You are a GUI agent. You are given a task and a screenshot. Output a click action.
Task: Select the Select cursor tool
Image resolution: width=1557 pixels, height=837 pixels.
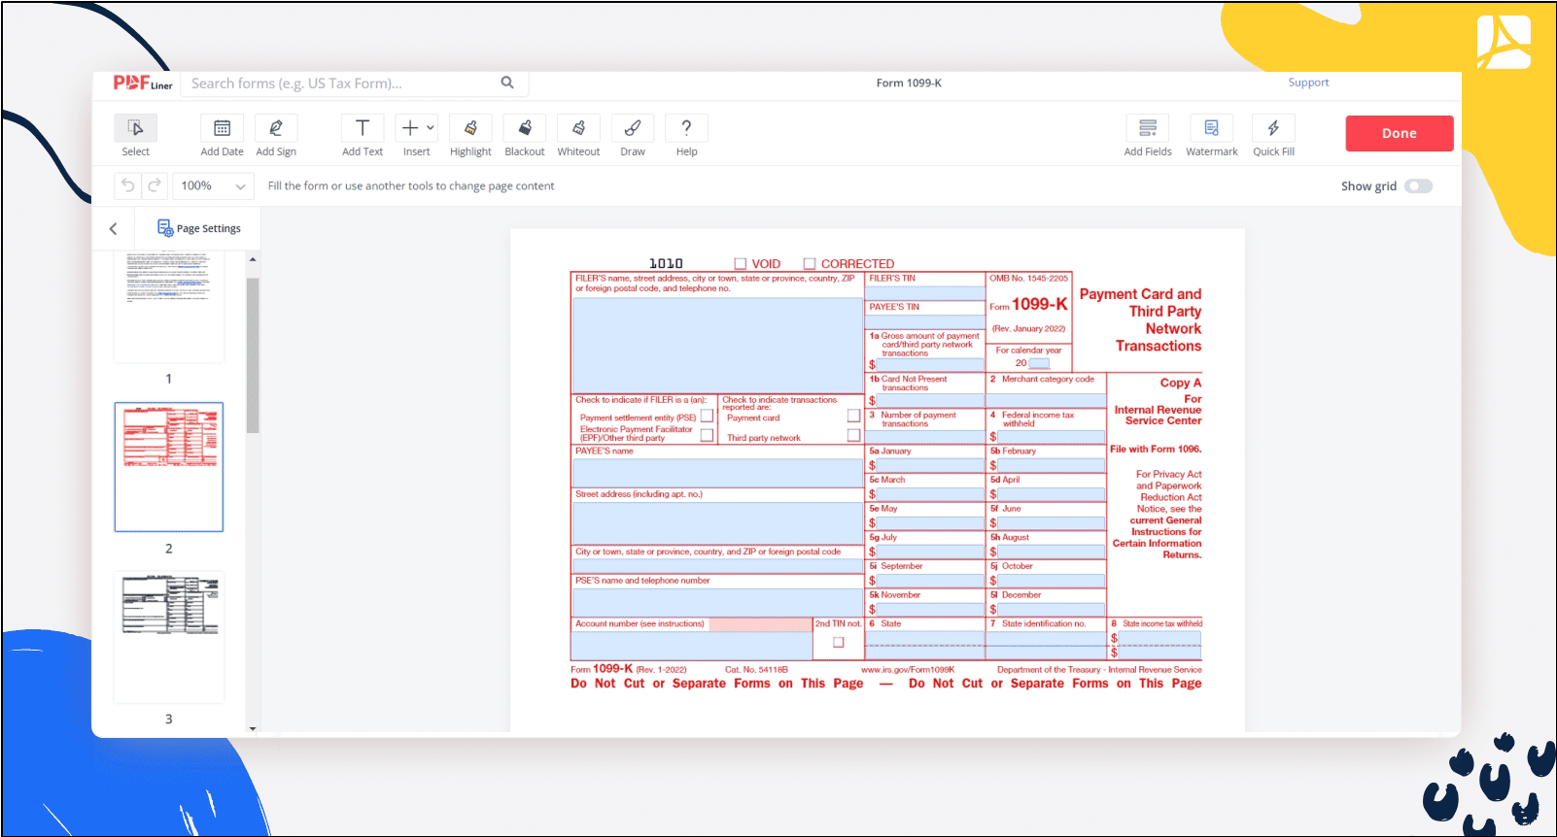(x=135, y=128)
